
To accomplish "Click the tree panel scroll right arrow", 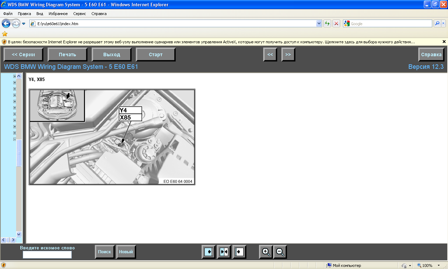I will click(x=13, y=240).
